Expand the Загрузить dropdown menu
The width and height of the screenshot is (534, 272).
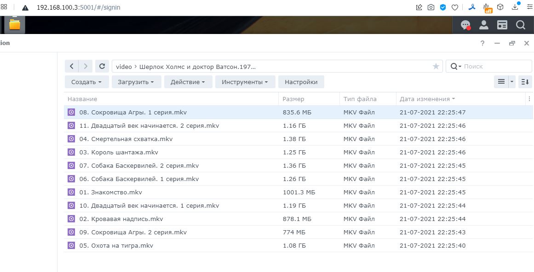click(x=136, y=82)
